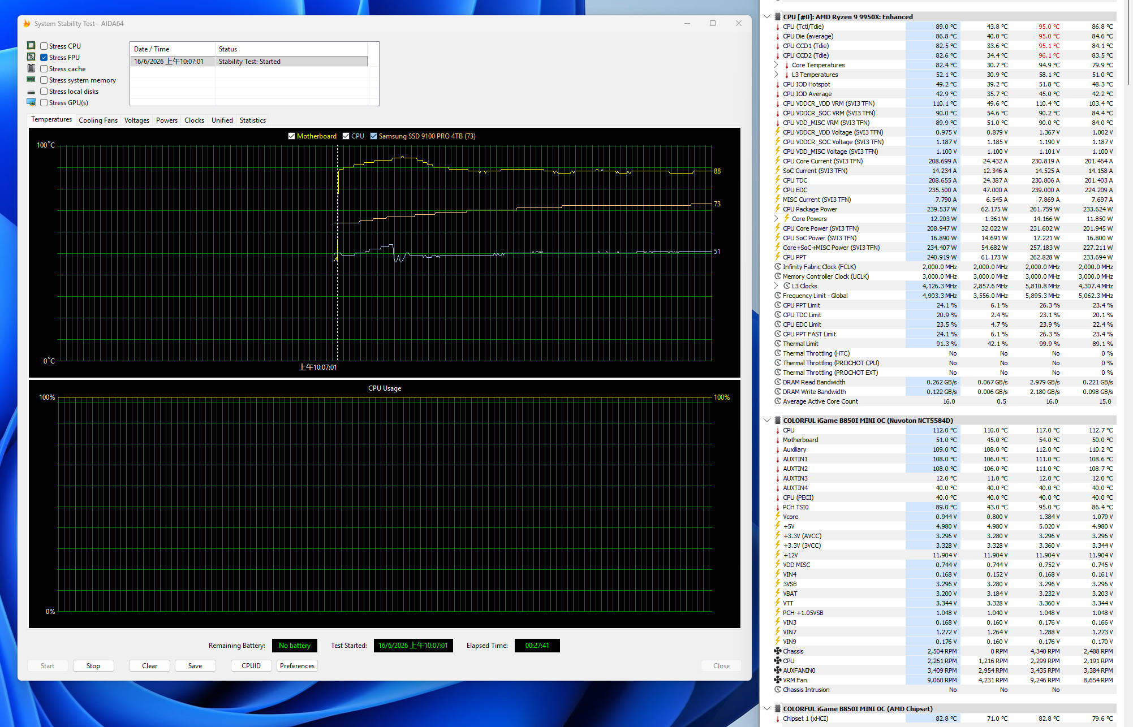Open the Clocks tab
1133x727 pixels.
(x=194, y=120)
